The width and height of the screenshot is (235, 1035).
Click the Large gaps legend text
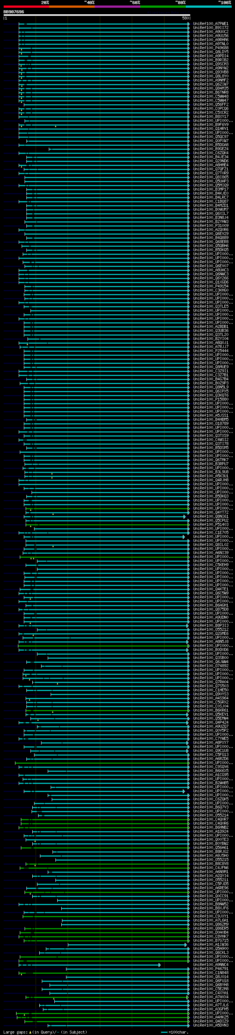pos(45,1032)
